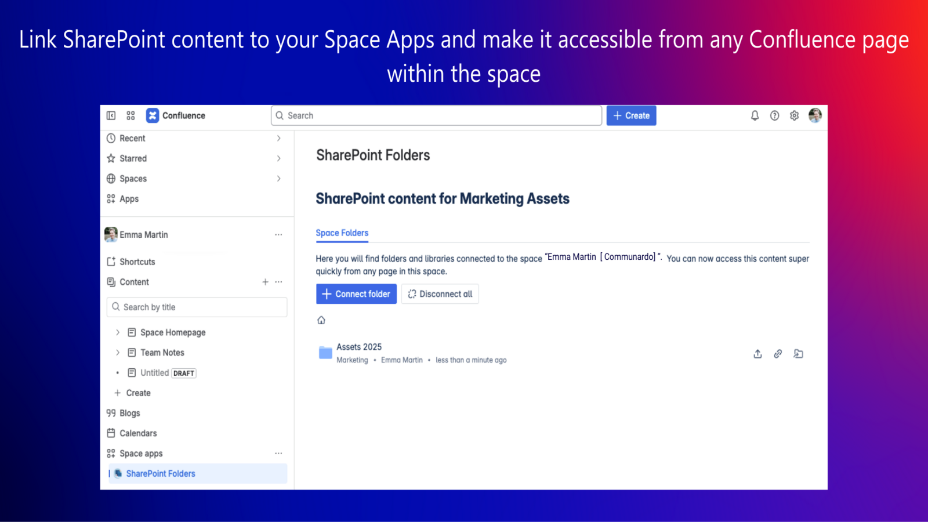Copy link icon for Assets 2025 folder
Screen dimensions: 928x522
[x=778, y=354]
